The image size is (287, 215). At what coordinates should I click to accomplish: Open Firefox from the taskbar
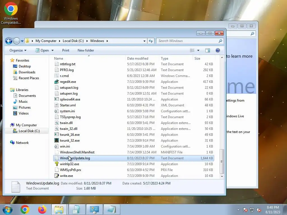point(42,209)
